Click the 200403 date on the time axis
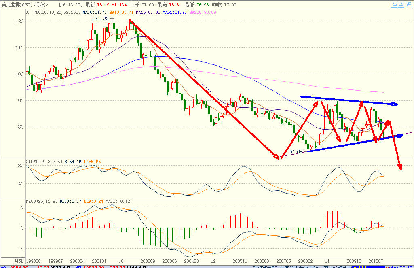The image size is (414, 268). pos(191,261)
